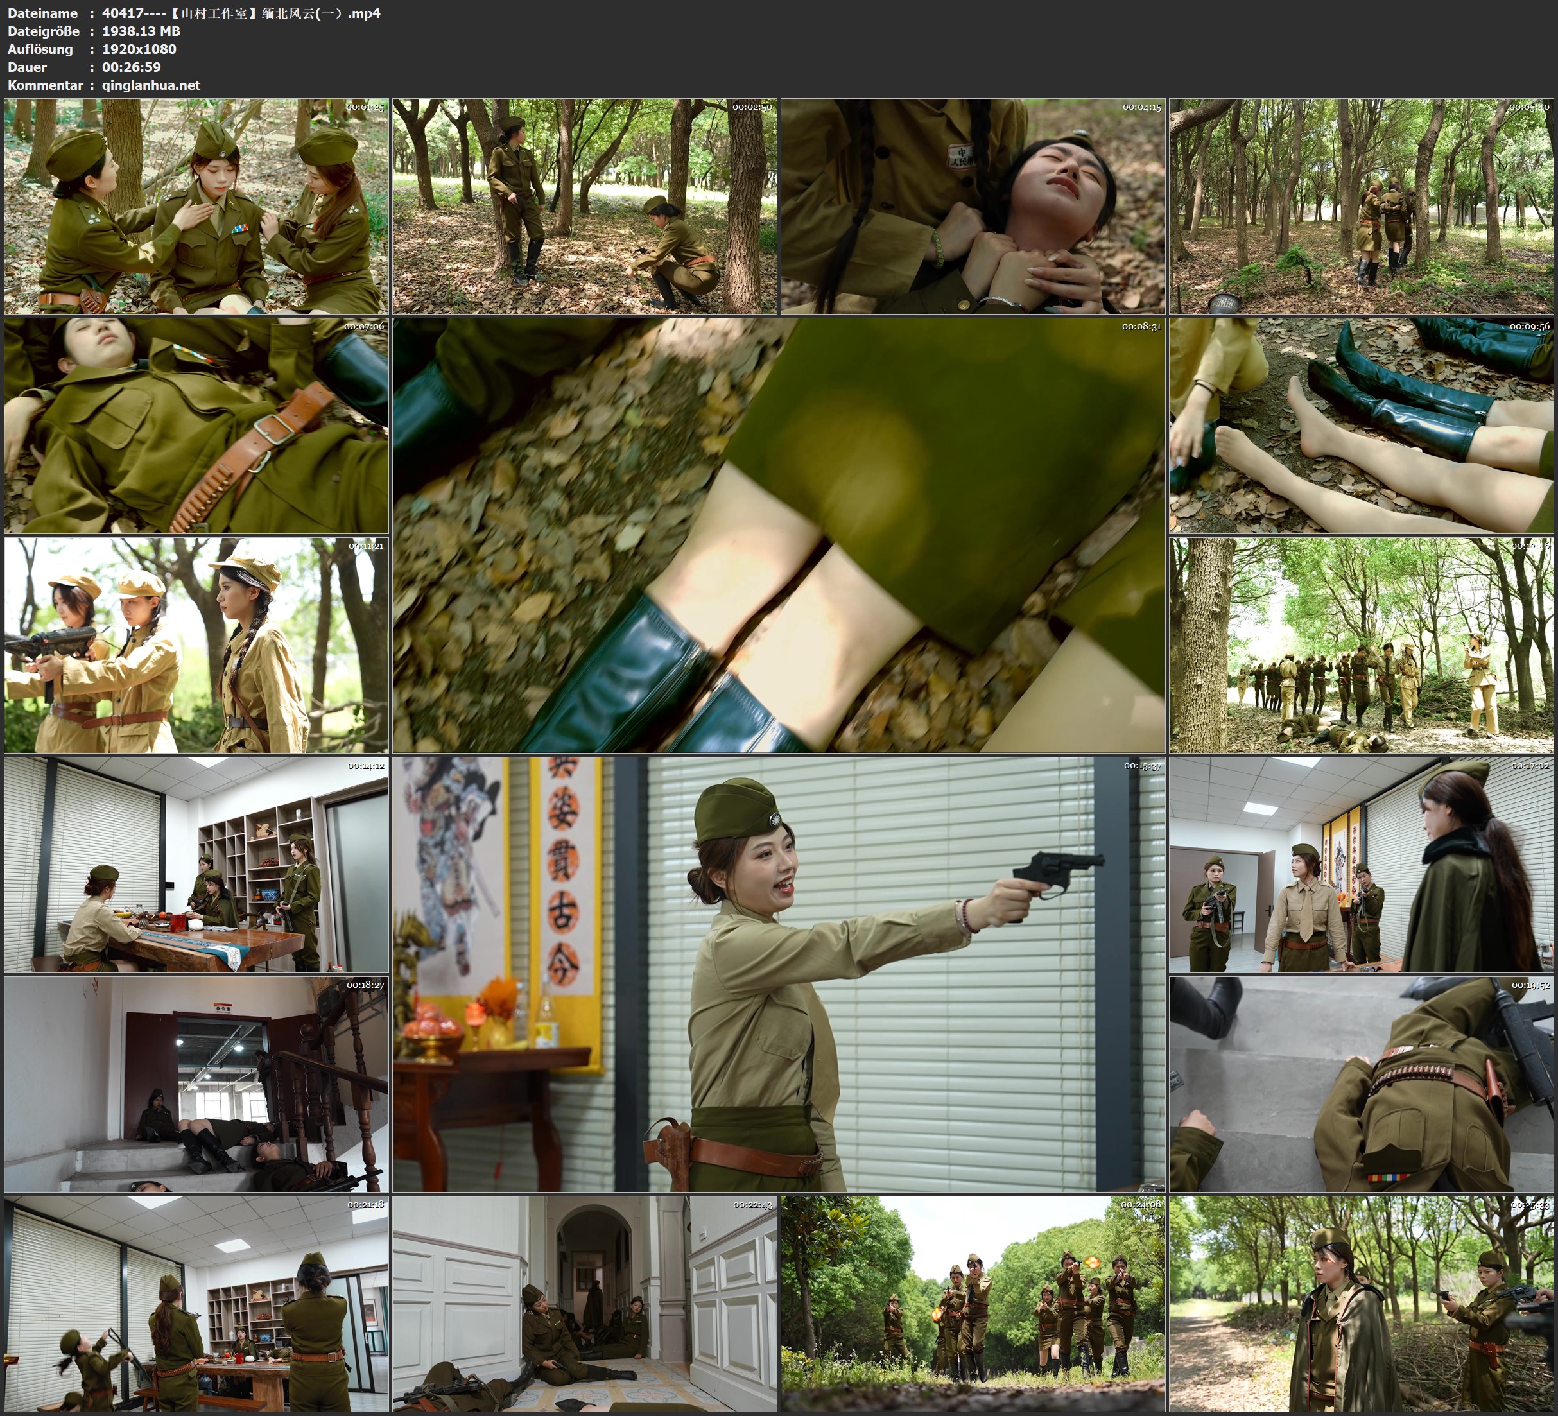The width and height of the screenshot is (1558, 1416).
Task: Open the large revolver frame at 00:15:37
Action: coord(779,974)
